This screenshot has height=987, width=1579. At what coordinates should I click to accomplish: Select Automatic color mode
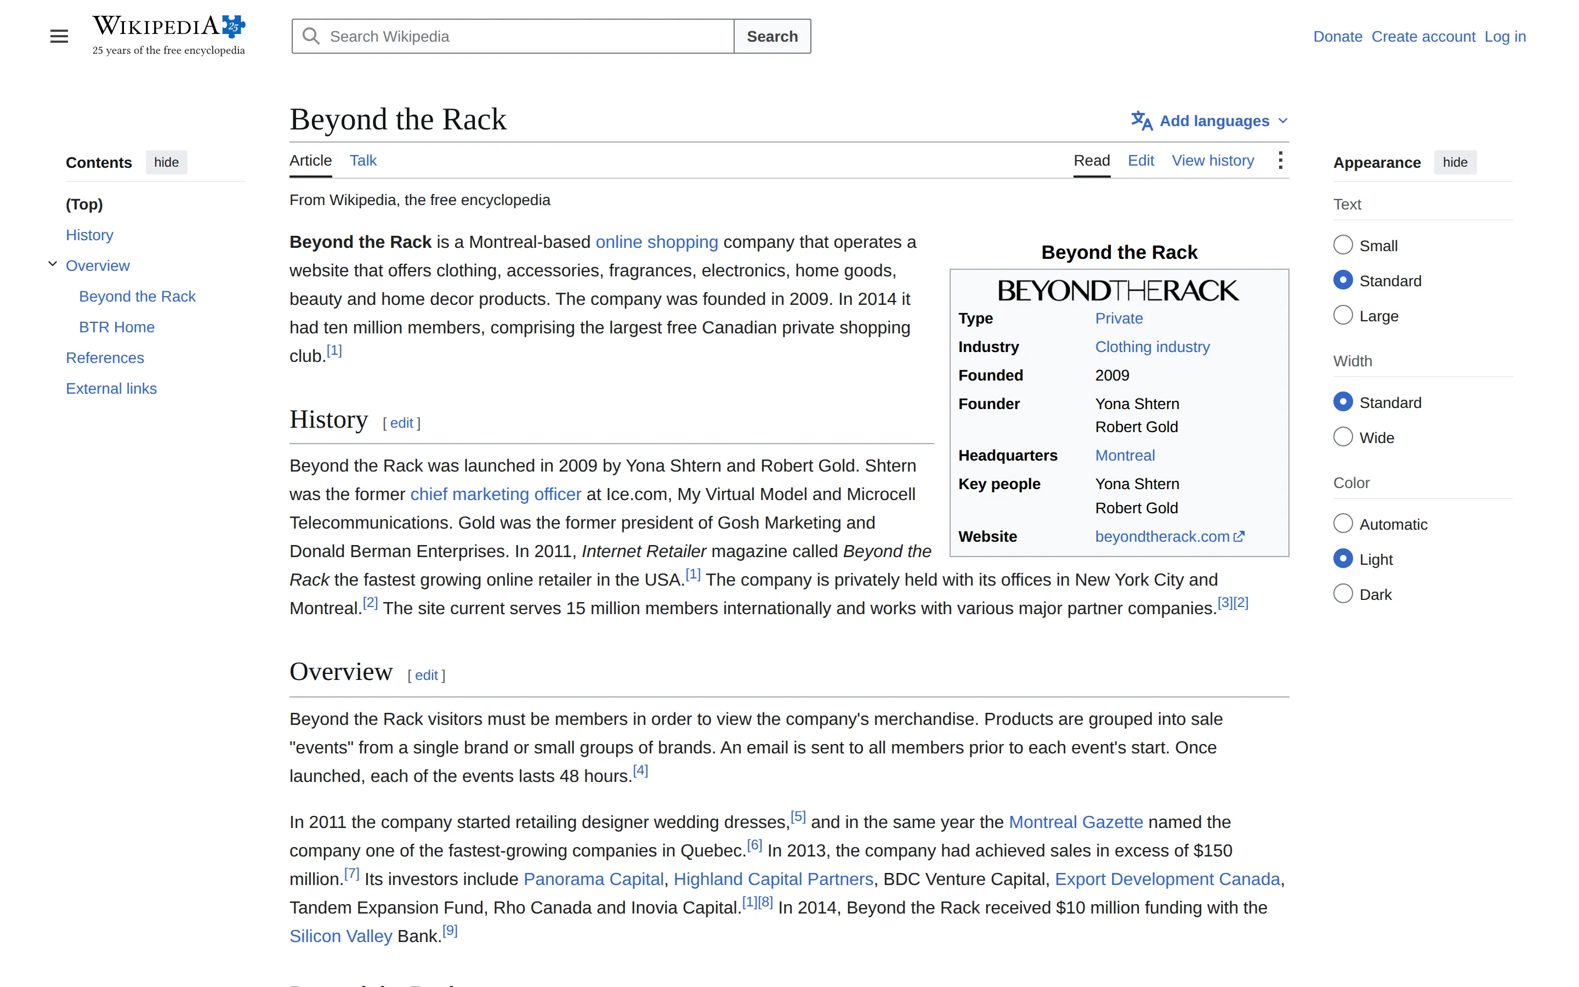coord(1343,524)
